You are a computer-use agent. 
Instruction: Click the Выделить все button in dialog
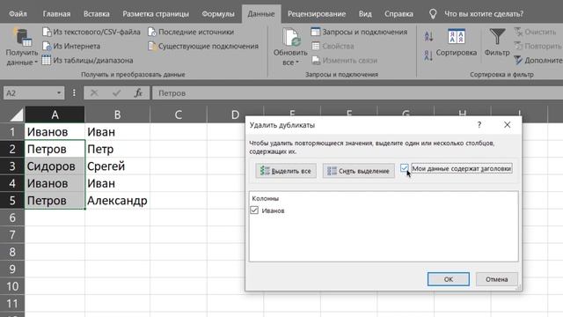click(286, 171)
